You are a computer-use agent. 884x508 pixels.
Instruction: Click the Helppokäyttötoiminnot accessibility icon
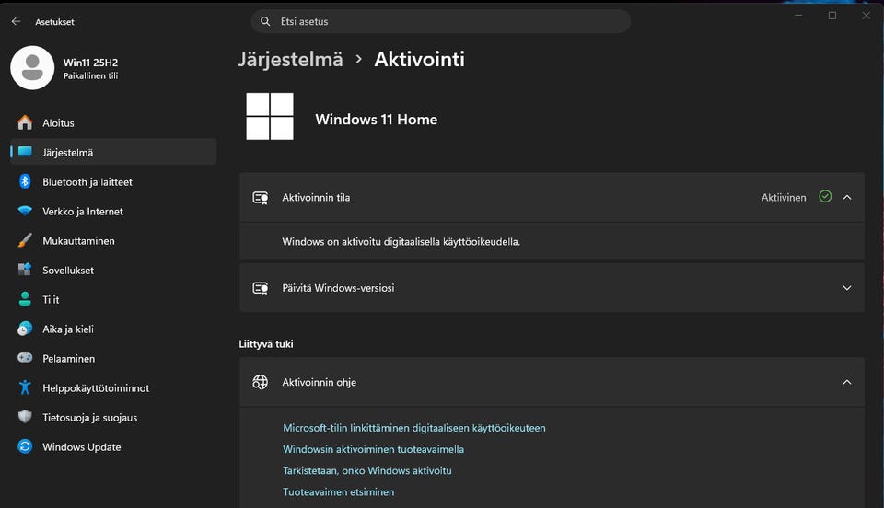point(25,387)
